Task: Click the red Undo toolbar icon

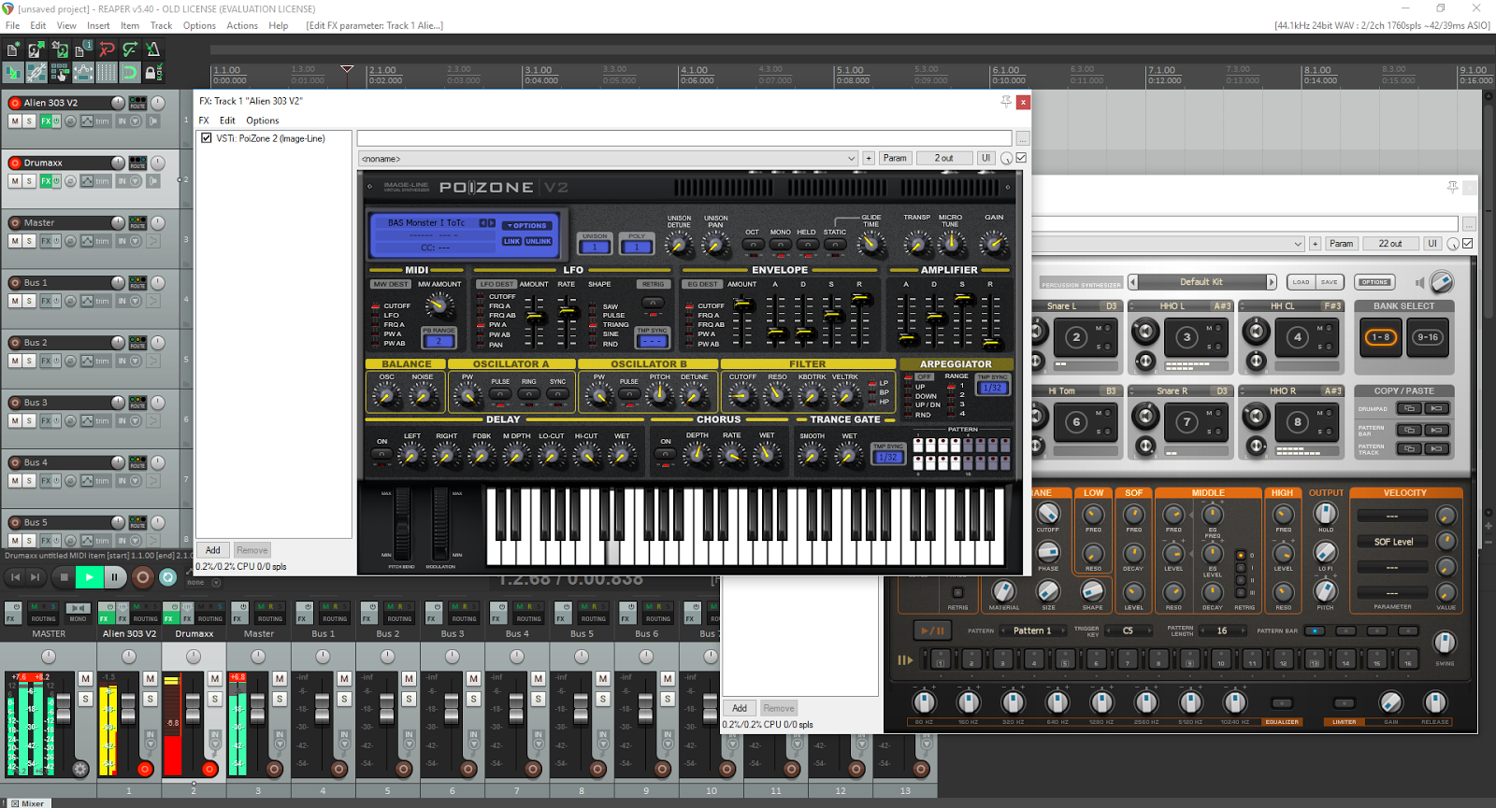Action: (x=107, y=50)
